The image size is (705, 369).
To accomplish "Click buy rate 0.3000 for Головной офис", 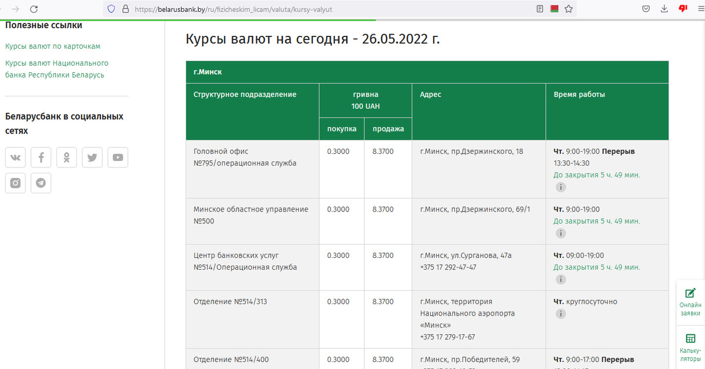I will 338,152.
